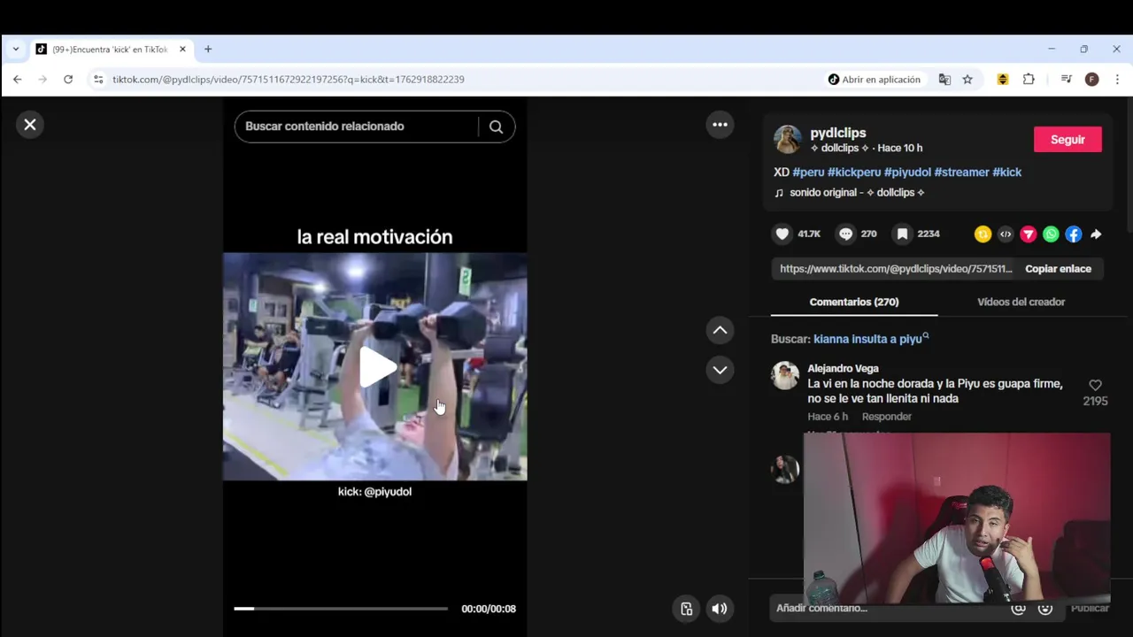1133x637 pixels.
Task: Go back in browser history
Action: click(x=18, y=80)
